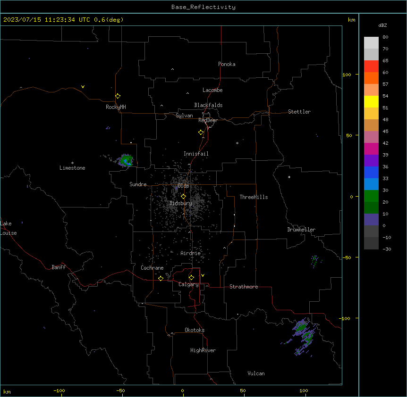Click the yellow marker between Olds and Didsbury
Screen dimensions: 407x397
184,197
